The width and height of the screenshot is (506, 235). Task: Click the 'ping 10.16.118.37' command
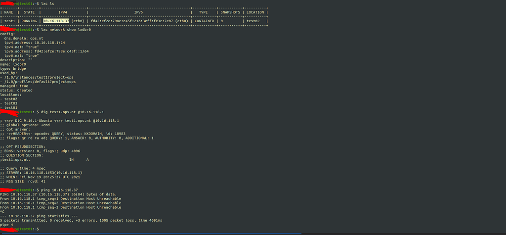60,190
